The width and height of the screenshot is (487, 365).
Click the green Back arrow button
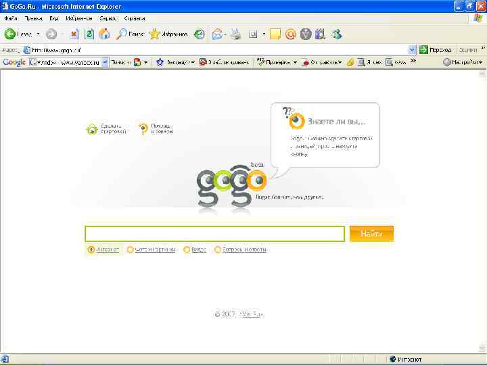coord(9,34)
